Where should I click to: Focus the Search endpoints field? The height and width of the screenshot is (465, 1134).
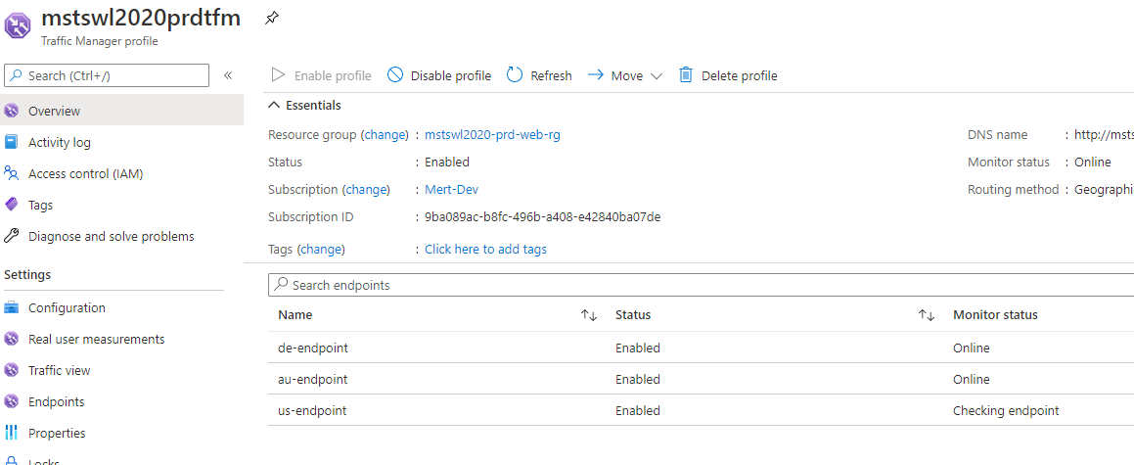pos(701,285)
